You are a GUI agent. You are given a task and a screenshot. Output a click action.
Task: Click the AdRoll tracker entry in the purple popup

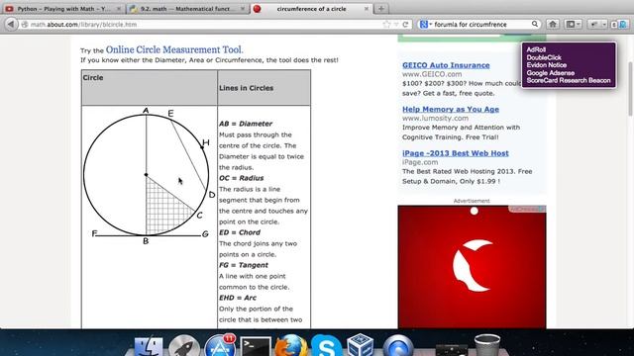point(536,49)
